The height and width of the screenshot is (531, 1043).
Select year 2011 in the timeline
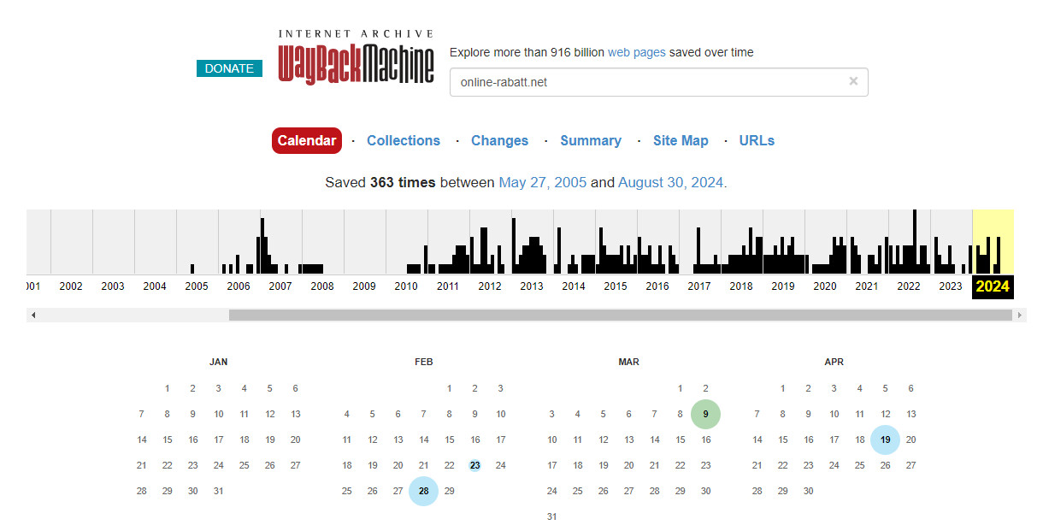point(448,286)
